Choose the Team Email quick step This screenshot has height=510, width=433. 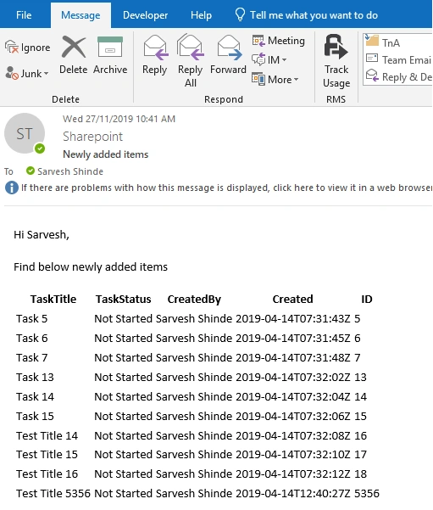(x=398, y=60)
